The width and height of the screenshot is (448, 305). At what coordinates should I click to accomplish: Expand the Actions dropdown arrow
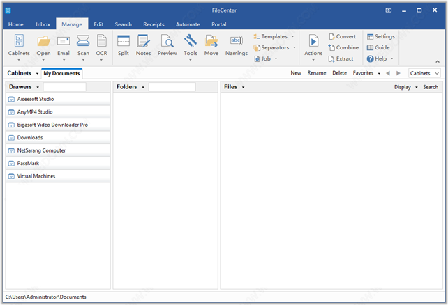pos(313,60)
